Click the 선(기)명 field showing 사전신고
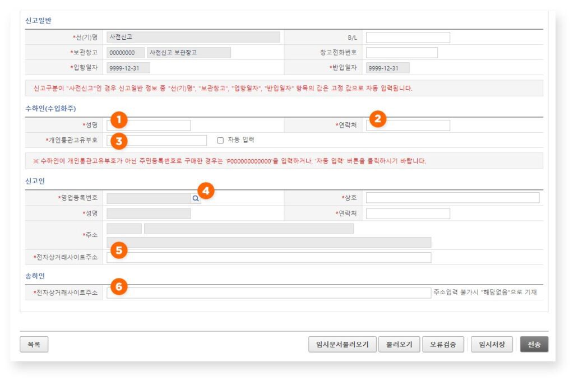This screenshot has height=390, width=574. 193,37
